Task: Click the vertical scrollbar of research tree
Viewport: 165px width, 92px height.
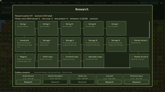Action: tap(149, 29)
